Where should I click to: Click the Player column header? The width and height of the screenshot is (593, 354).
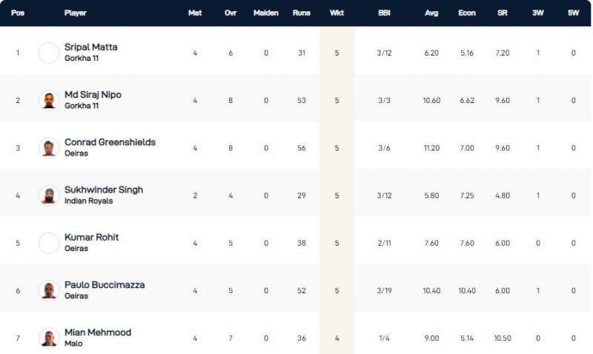click(76, 13)
